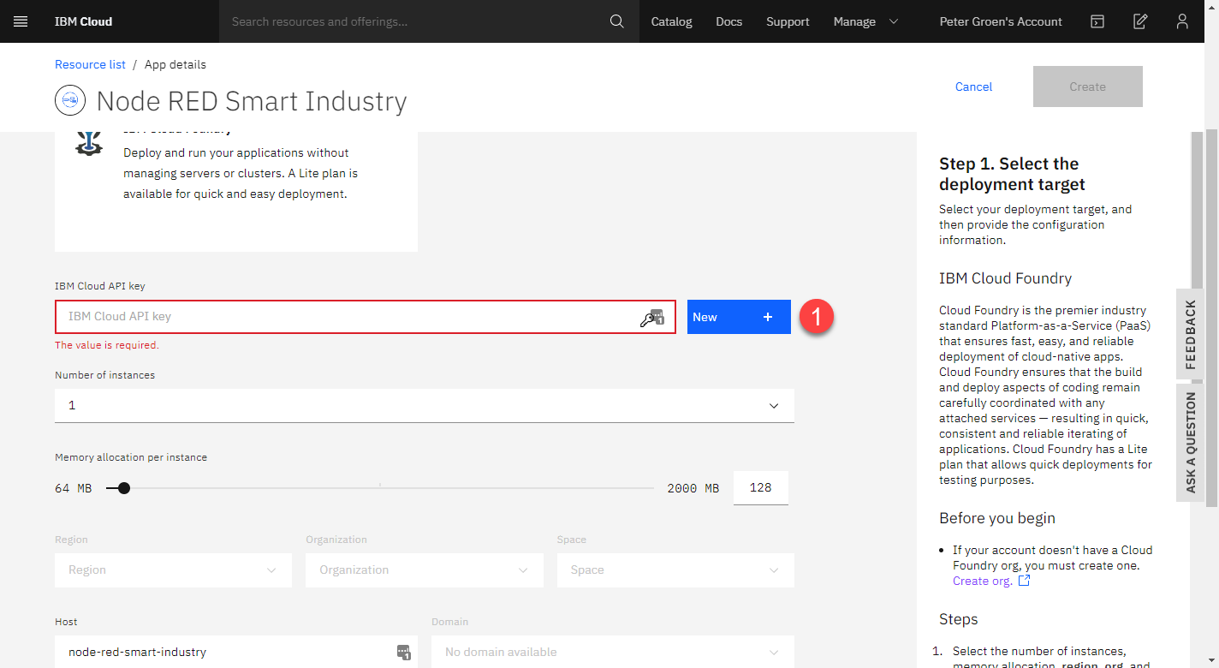Expand the Manage menu

pos(865,21)
